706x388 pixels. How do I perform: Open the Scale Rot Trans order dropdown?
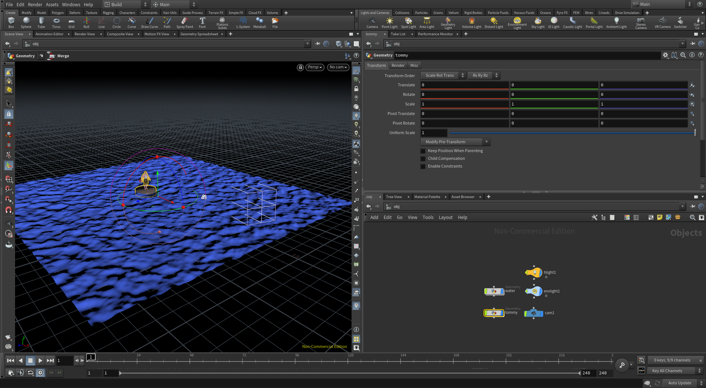[x=443, y=75]
